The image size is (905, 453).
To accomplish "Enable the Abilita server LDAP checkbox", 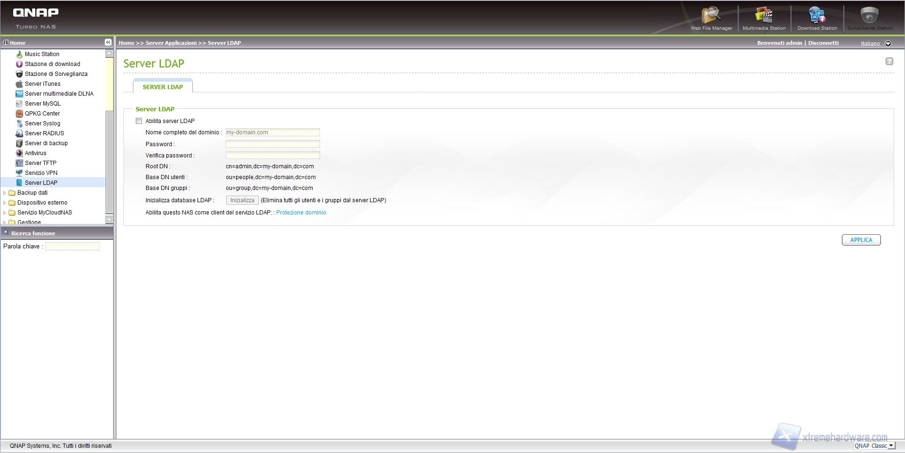I will click(139, 121).
